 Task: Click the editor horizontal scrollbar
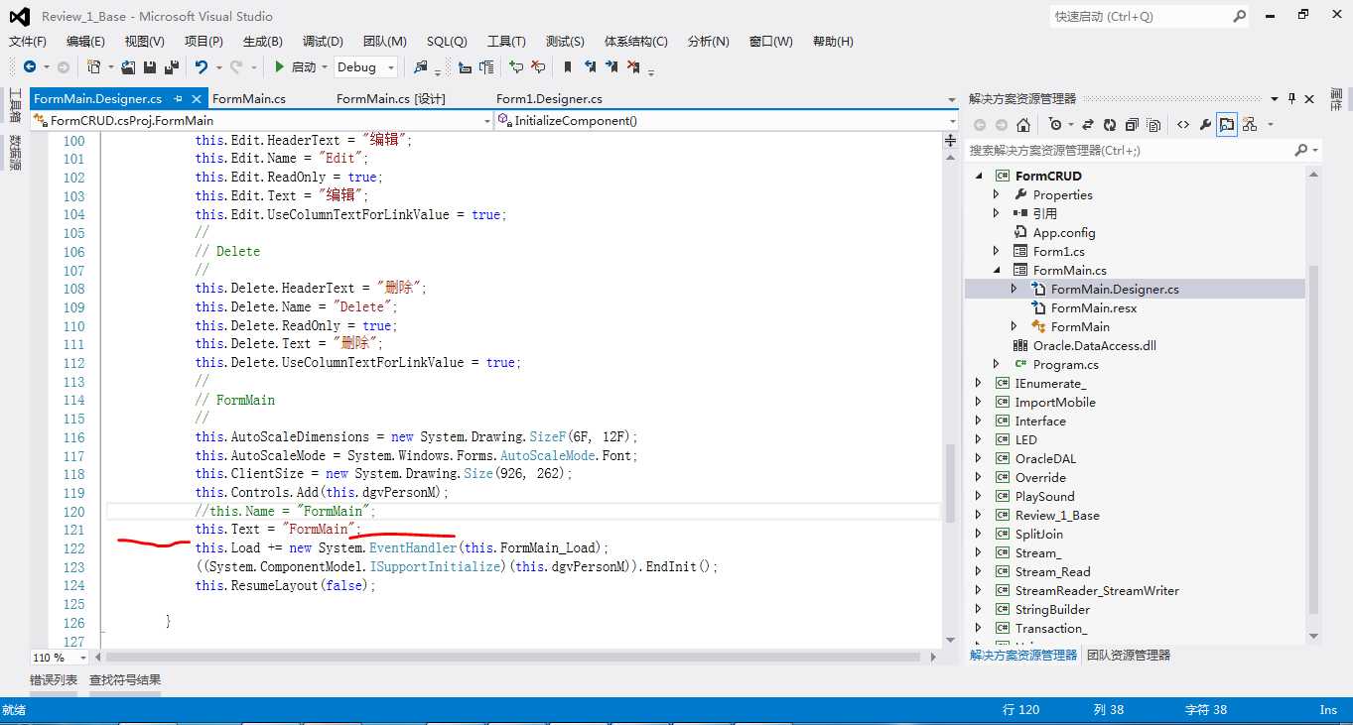(x=514, y=657)
